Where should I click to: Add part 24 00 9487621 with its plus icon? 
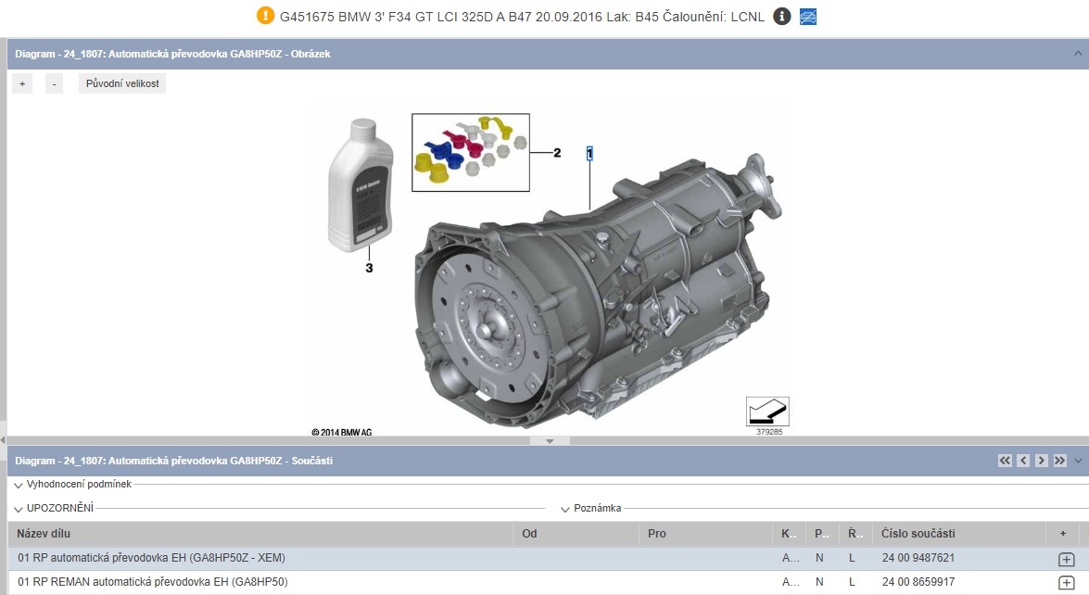[1066, 559]
